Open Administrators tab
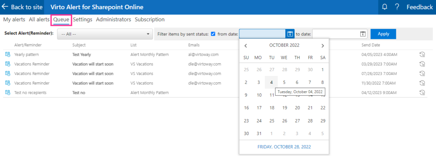This screenshot has width=436, height=156. (x=113, y=19)
